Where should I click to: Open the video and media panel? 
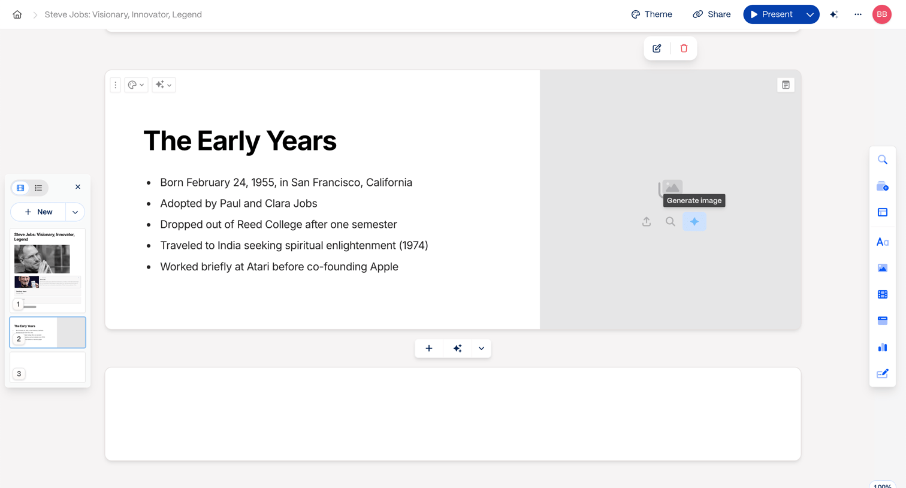(x=883, y=294)
